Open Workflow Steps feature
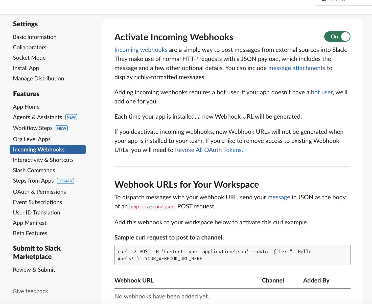 (33, 128)
